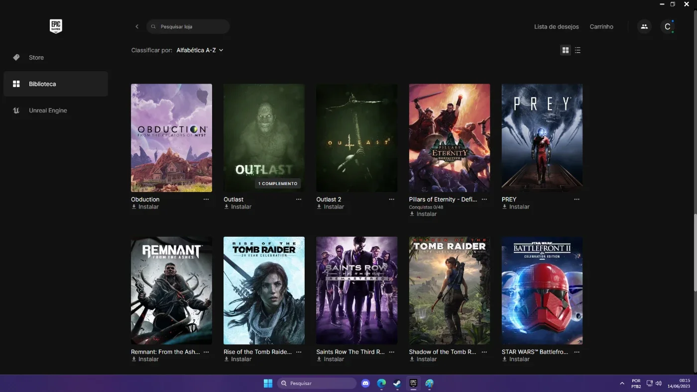Viewport: 697px width, 392px height.
Task: Open Discord from the taskbar
Action: (x=366, y=384)
